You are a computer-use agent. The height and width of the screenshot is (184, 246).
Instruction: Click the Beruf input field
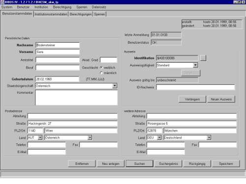[58, 68]
